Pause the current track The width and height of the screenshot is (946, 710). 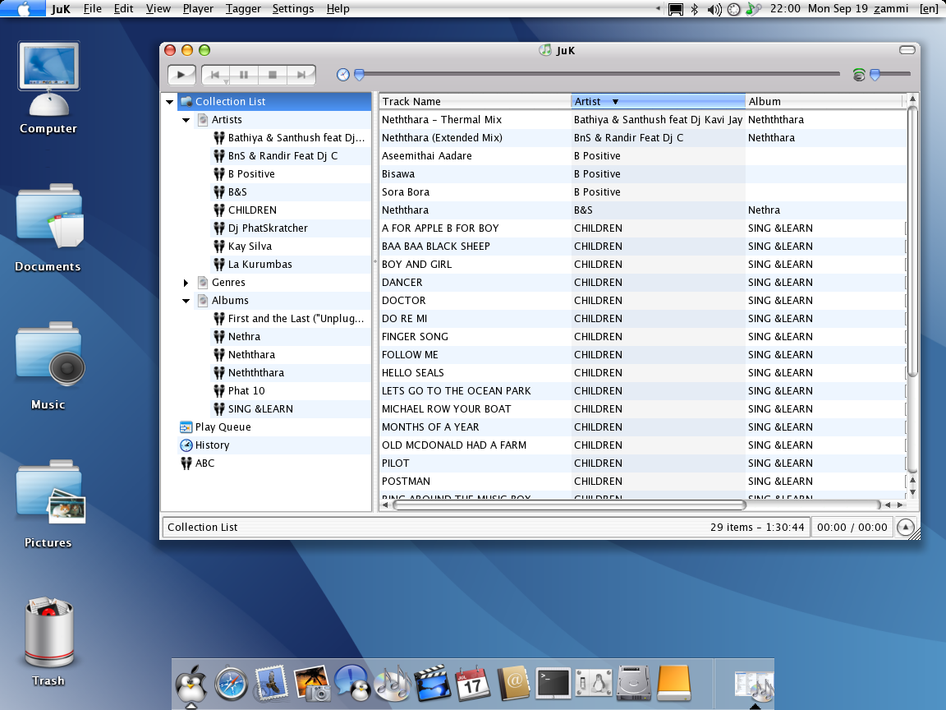[x=244, y=75]
